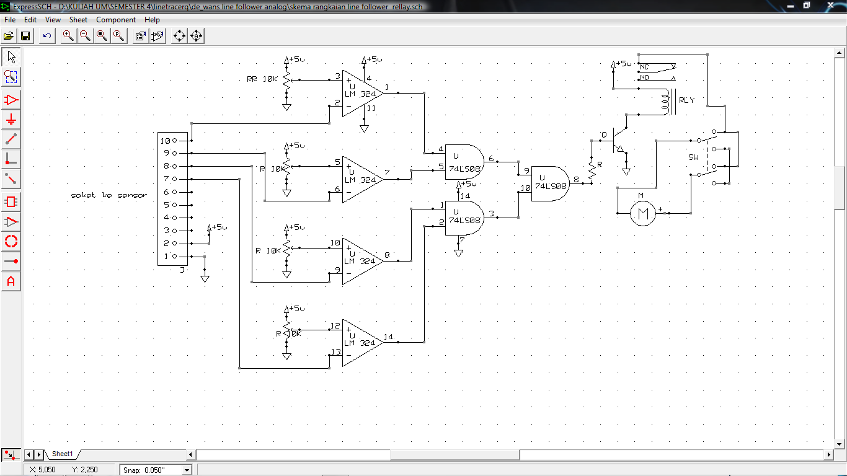Toggle snap-to-grid button in status bar

pos(11,455)
